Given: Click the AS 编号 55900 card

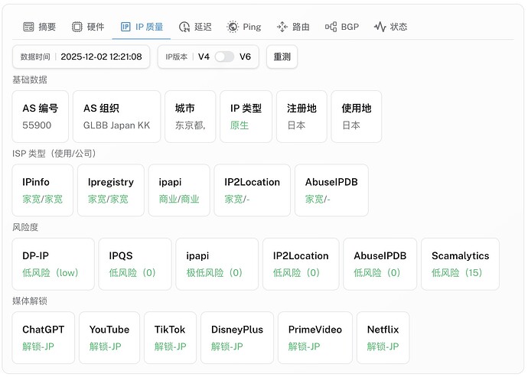Looking at the screenshot, I should [x=41, y=116].
